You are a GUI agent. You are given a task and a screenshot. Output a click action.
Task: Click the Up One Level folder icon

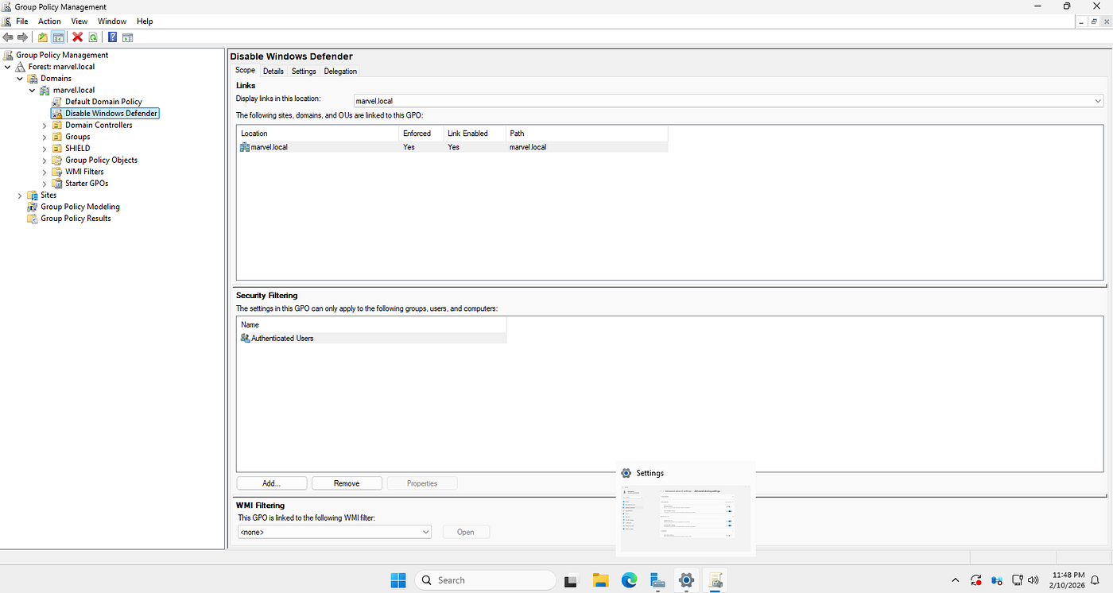tap(43, 37)
